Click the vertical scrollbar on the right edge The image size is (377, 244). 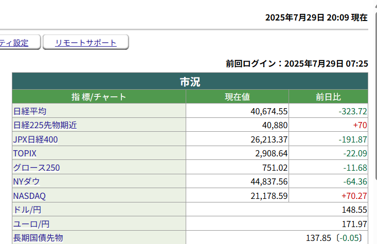pyautogui.click(x=374, y=154)
